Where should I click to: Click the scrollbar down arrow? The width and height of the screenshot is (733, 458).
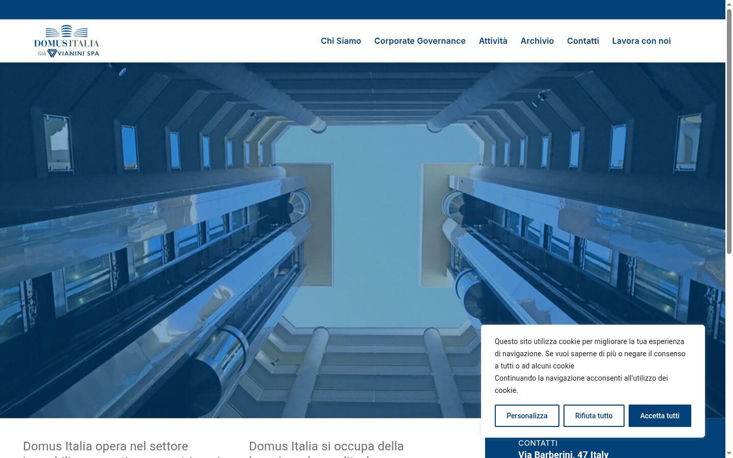(x=729, y=453)
